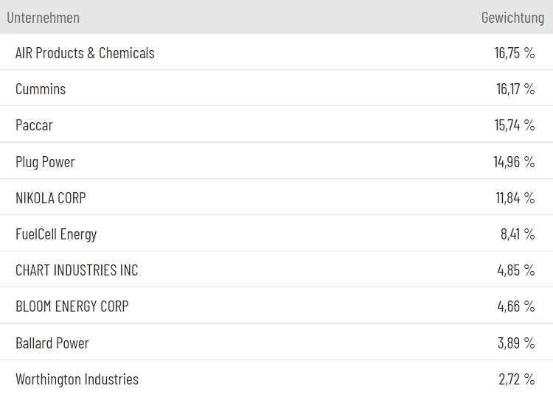The width and height of the screenshot is (553, 397).
Task: Click the 2,72 % weighting value
Action: (516, 379)
